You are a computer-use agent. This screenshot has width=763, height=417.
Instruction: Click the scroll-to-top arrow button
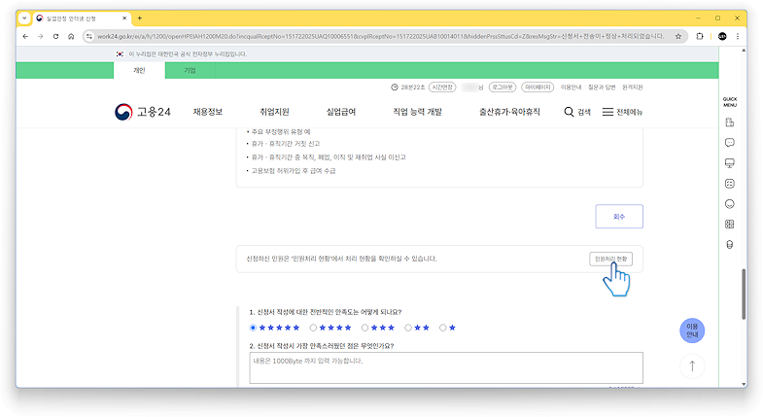coord(692,365)
